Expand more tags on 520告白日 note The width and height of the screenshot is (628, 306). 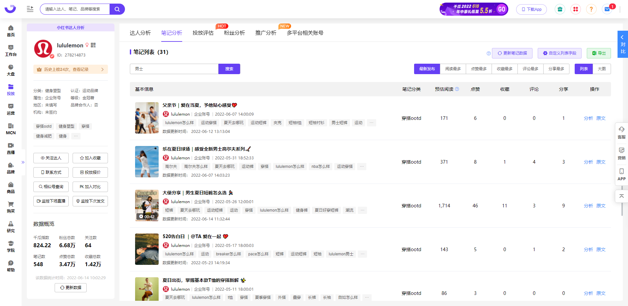coord(362,254)
